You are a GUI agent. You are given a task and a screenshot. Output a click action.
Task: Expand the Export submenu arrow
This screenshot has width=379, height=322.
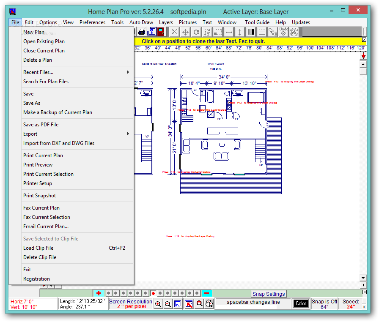point(128,134)
